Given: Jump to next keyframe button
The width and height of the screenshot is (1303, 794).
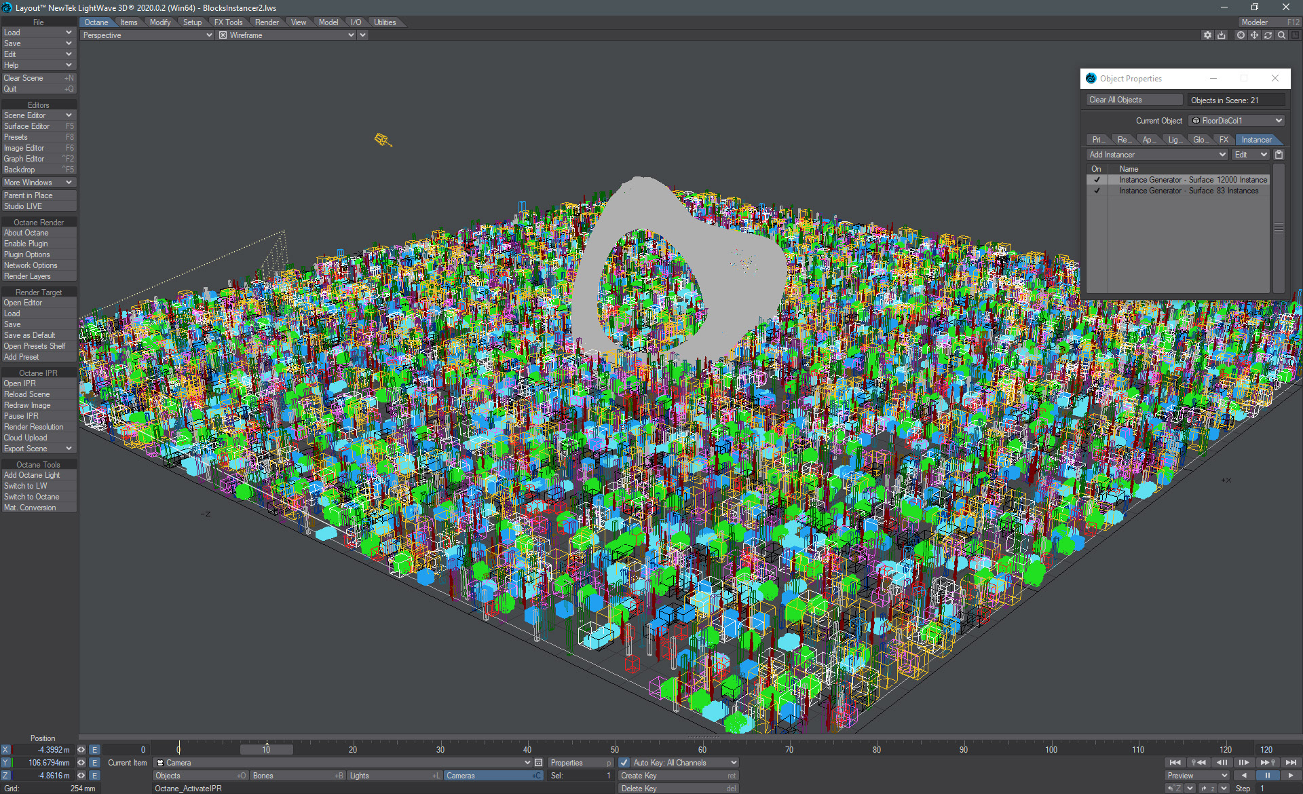Looking at the screenshot, I should [x=1267, y=763].
